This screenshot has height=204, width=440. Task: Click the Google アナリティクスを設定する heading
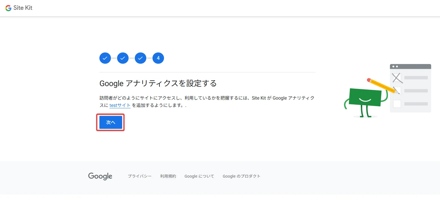(x=158, y=83)
